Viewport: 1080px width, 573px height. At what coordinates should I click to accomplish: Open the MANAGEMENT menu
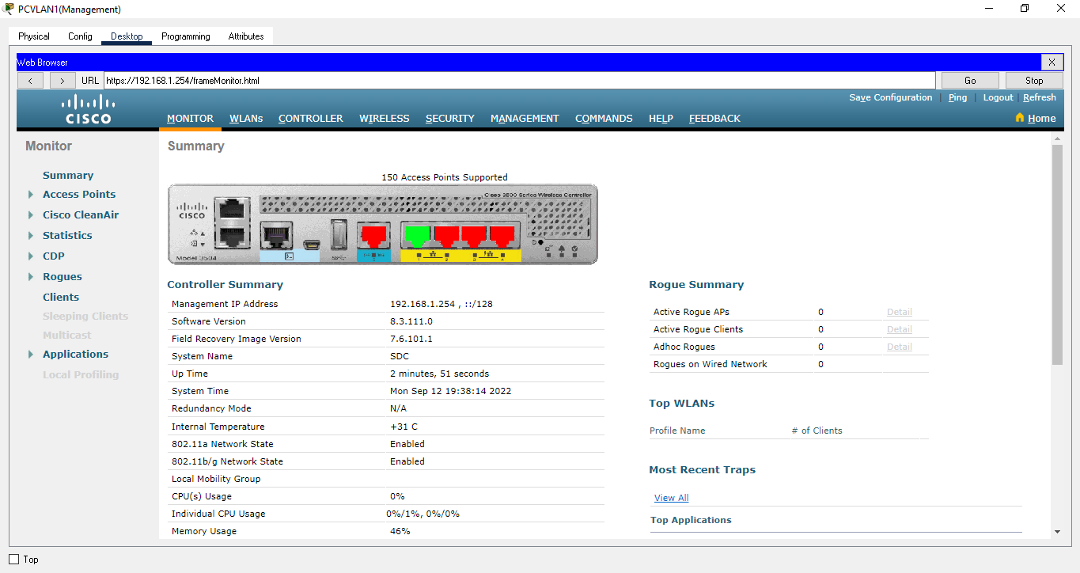pos(525,119)
